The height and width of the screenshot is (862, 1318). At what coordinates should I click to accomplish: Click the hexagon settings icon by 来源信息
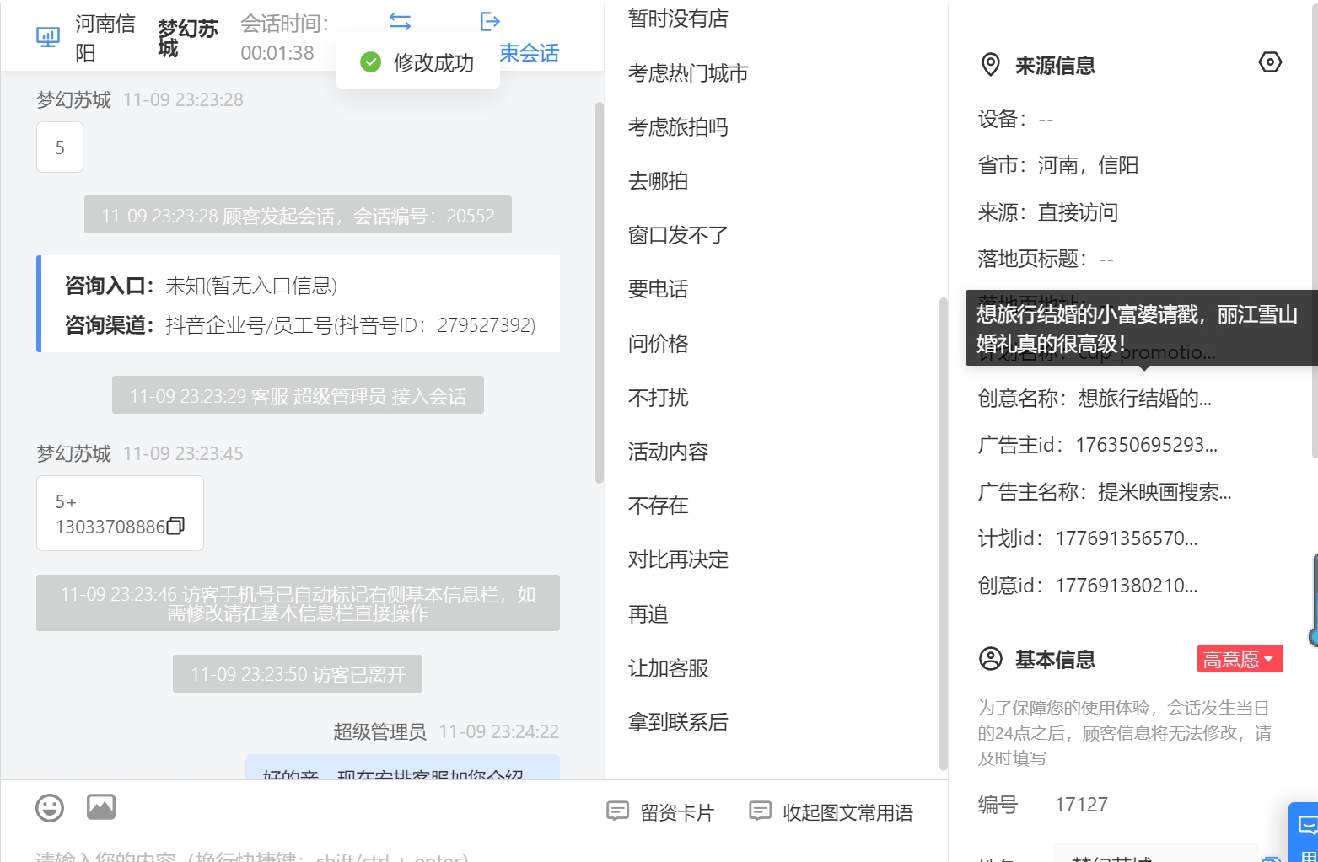(1270, 62)
